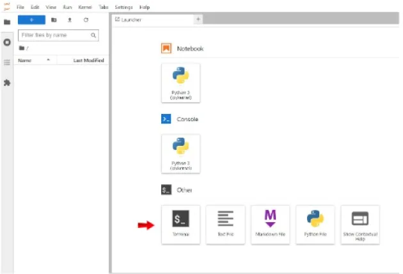Launch Python 3 notebook under Notebook
Image resolution: width=403 pixels, height=274 pixels.
pos(180,83)
